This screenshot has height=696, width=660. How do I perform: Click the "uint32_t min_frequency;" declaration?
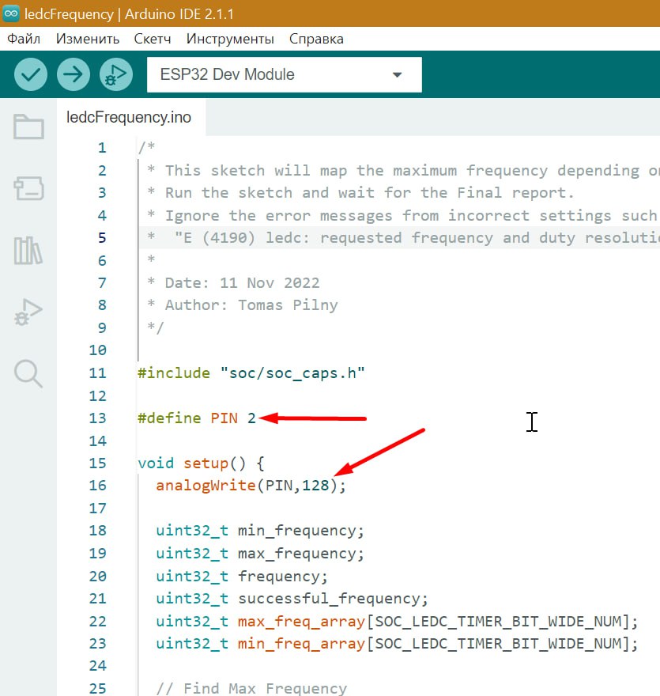click(x=260, y=531)
